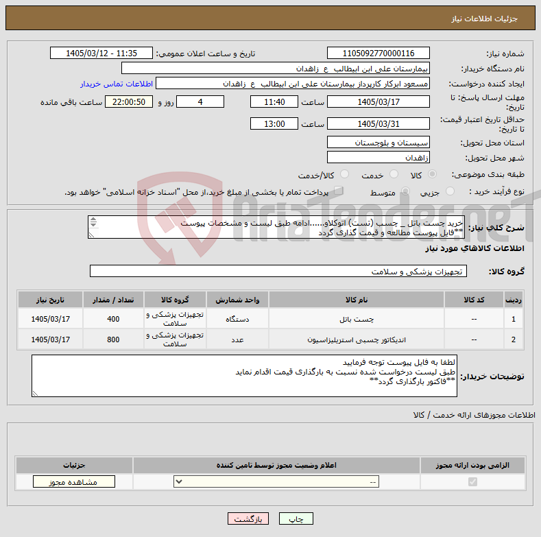Toggle the اسناد خزانه اسلامی payment checkbox
This screenshot has width=541, height=537.
339,191
